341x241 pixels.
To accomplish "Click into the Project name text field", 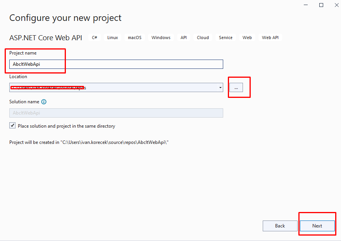I will point(116,64).
